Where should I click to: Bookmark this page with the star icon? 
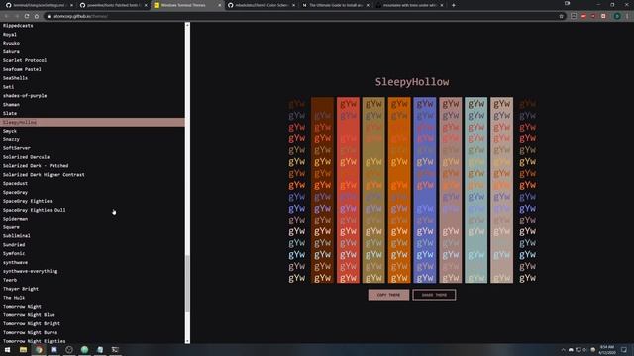562,16
